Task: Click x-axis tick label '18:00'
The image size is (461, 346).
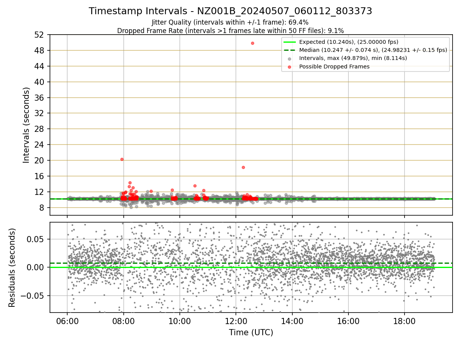Action: pos(405,321)
